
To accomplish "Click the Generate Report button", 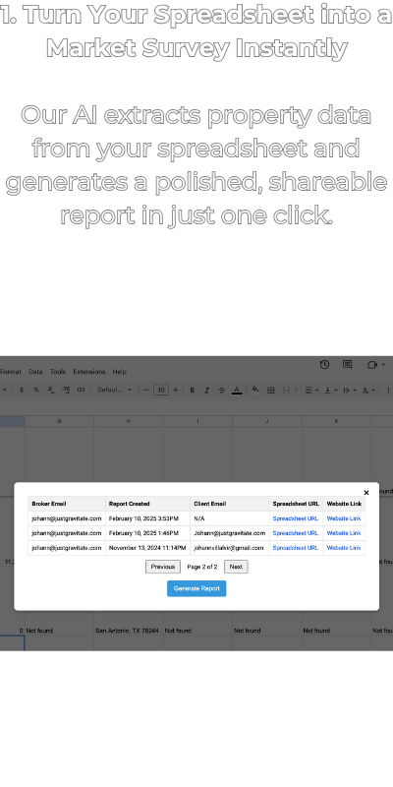I will pos(196,588).
